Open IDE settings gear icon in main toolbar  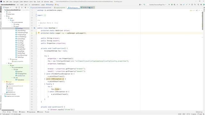[201, 4]
